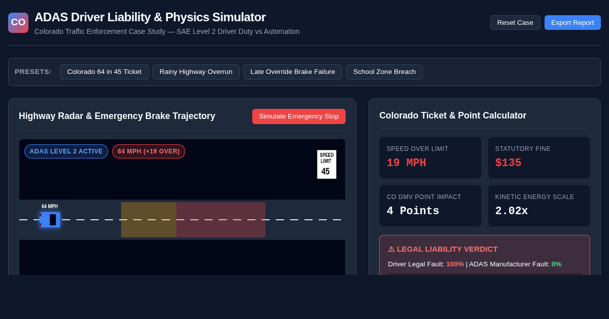The height and width of the screenshot is (319, 609).
Task: Click the 19 MPH speed over limit value
Action: tap(407, 163)
